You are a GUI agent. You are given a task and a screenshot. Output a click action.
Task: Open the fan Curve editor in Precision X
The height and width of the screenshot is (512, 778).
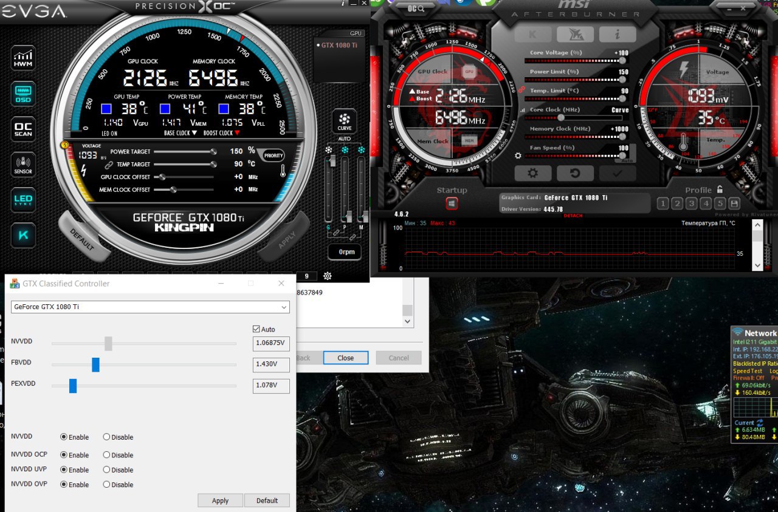(x=345, y=121)
